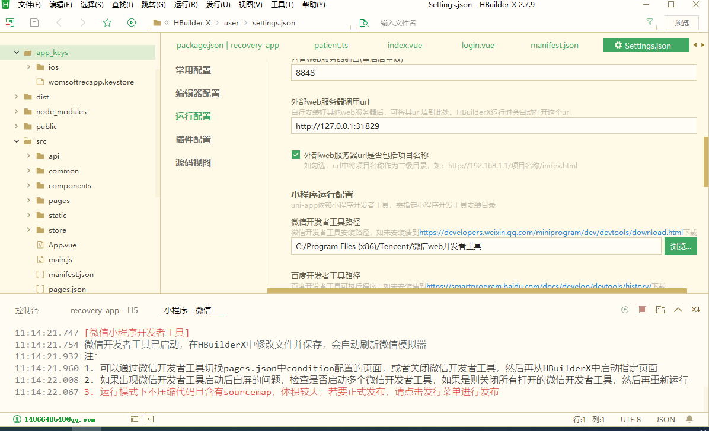Viewport: 709px width, 431px height.
Task: Click the folder icon in the breadcrumb bar
Action: (157, 23)
